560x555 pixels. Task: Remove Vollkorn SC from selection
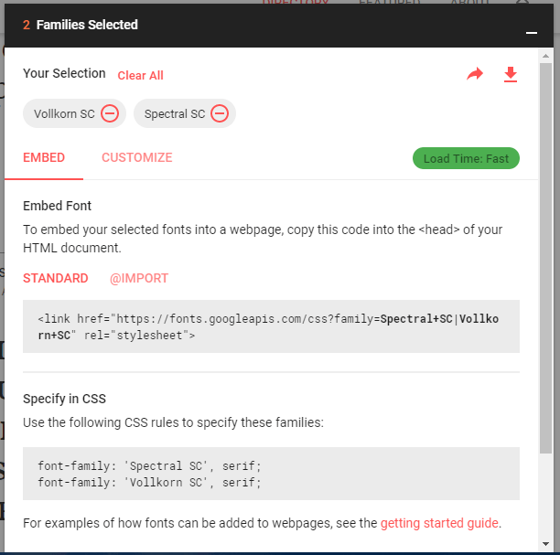click(x=110, y=113)
